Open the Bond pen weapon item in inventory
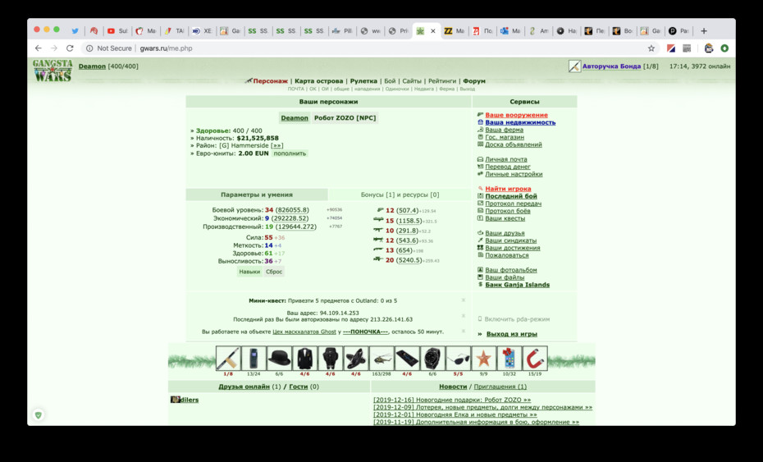The image size is (763, 462). click(228, 359)
